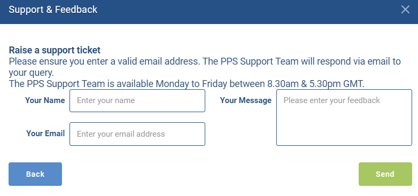Click the "Your Name" label
Viewport: 418px width, 196px height.
(x=45, y=100)
